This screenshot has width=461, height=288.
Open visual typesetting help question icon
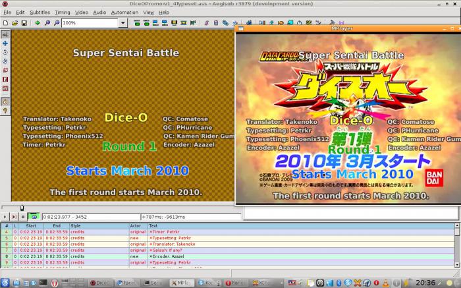tap(5, 111)
